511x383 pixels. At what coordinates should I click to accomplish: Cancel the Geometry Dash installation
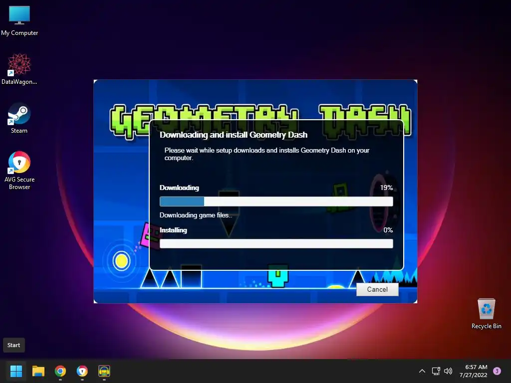[377, 289]
